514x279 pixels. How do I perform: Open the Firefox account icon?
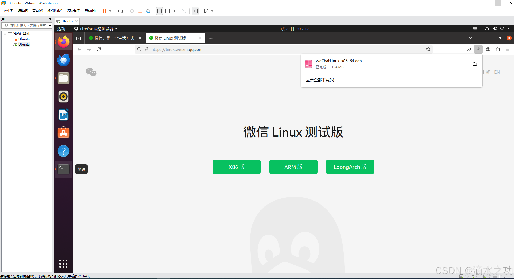click(x=488, y=49)
